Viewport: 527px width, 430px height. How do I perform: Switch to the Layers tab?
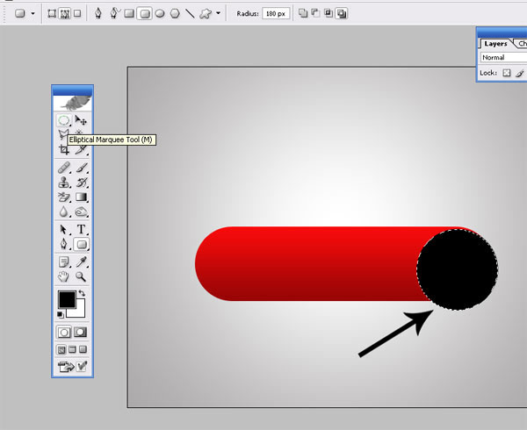[495, 43]
